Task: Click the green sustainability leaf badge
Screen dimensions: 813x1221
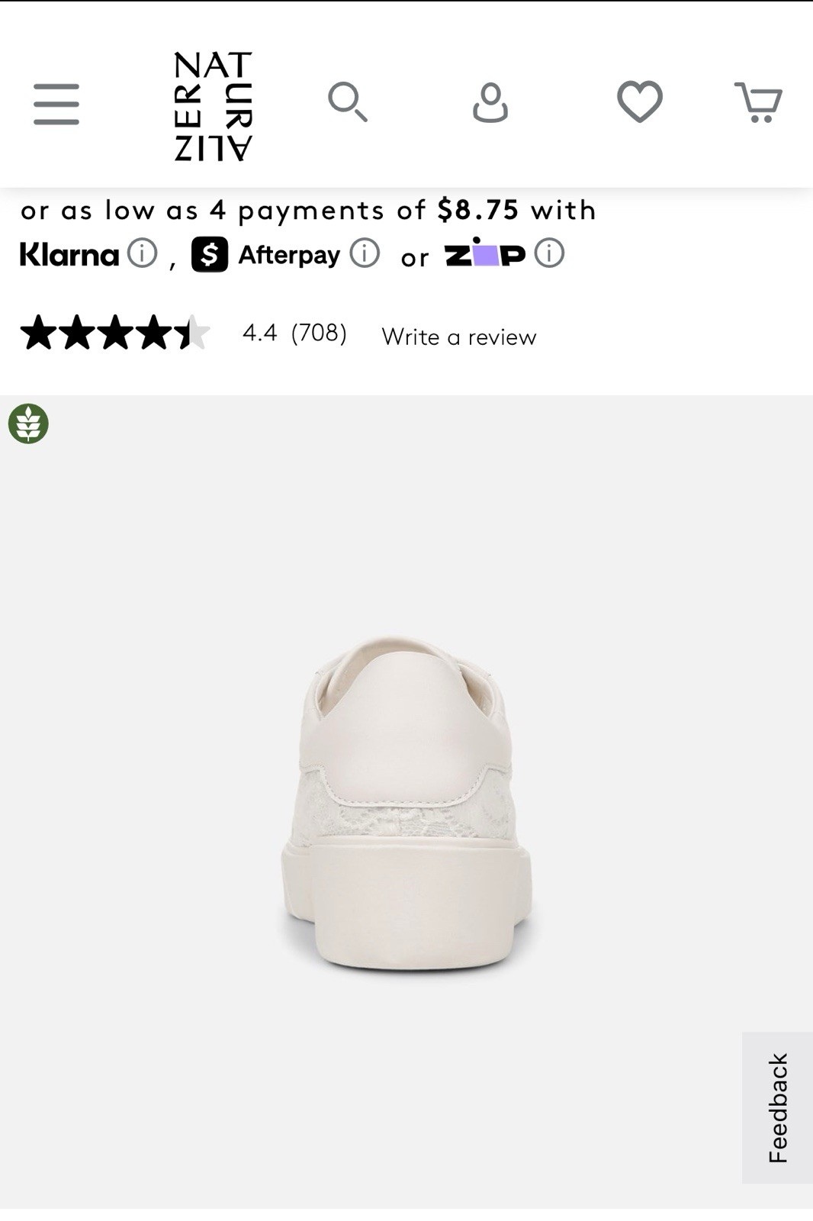Action: pyautogui.click(x=28, y=424)
